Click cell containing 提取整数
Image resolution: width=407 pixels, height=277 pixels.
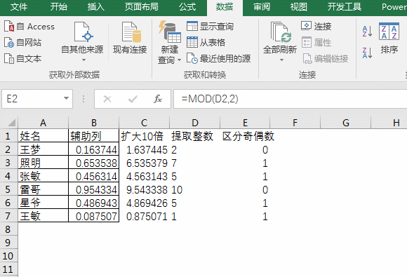click(194, 135)
